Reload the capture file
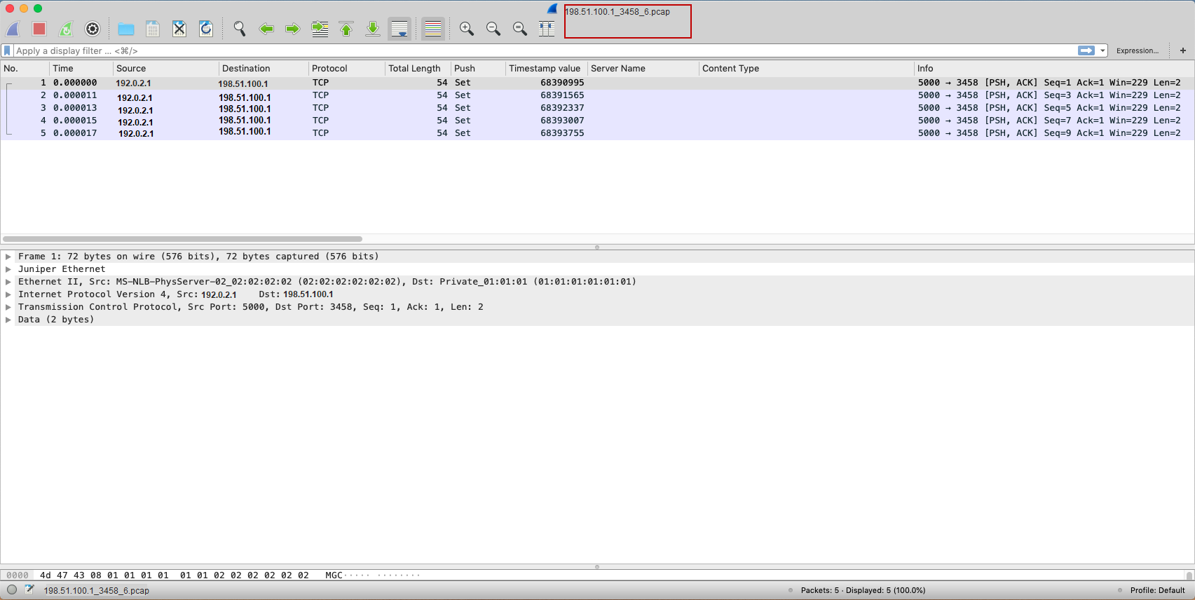Image resolution: width=1195 pixels, height=600 pixels. (x=206, y=29)
